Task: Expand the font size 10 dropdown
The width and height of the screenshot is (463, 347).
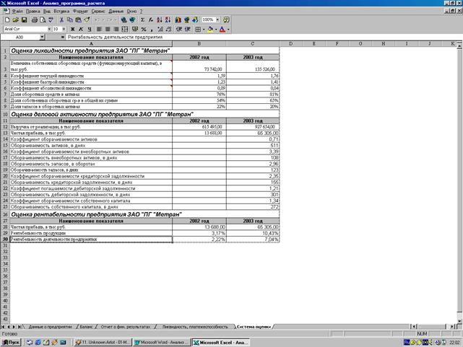Action: coord(64,29)
